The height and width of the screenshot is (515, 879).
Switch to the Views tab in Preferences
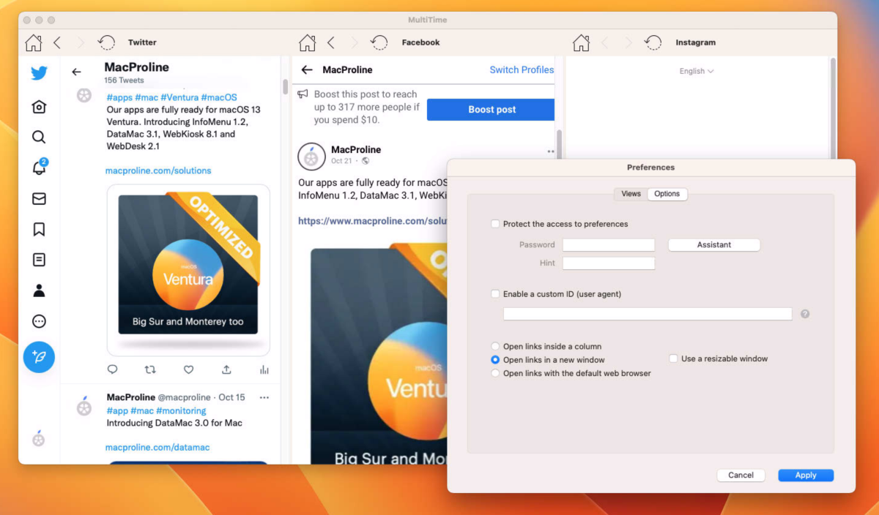pos(631,194)
